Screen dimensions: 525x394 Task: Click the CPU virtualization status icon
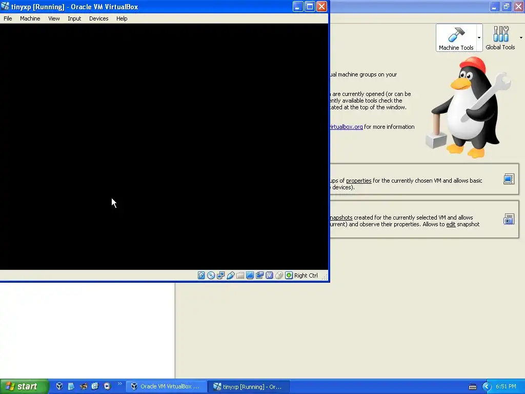[269, 275]
